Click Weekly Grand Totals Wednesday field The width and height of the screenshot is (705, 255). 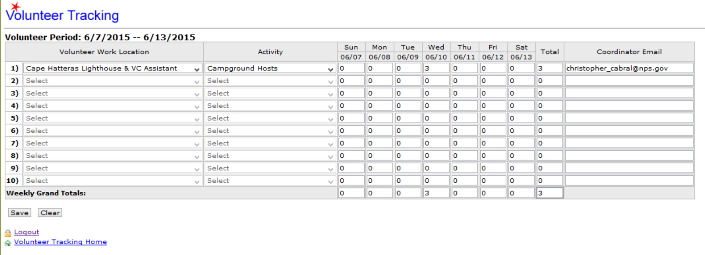(x=436, y=193)
